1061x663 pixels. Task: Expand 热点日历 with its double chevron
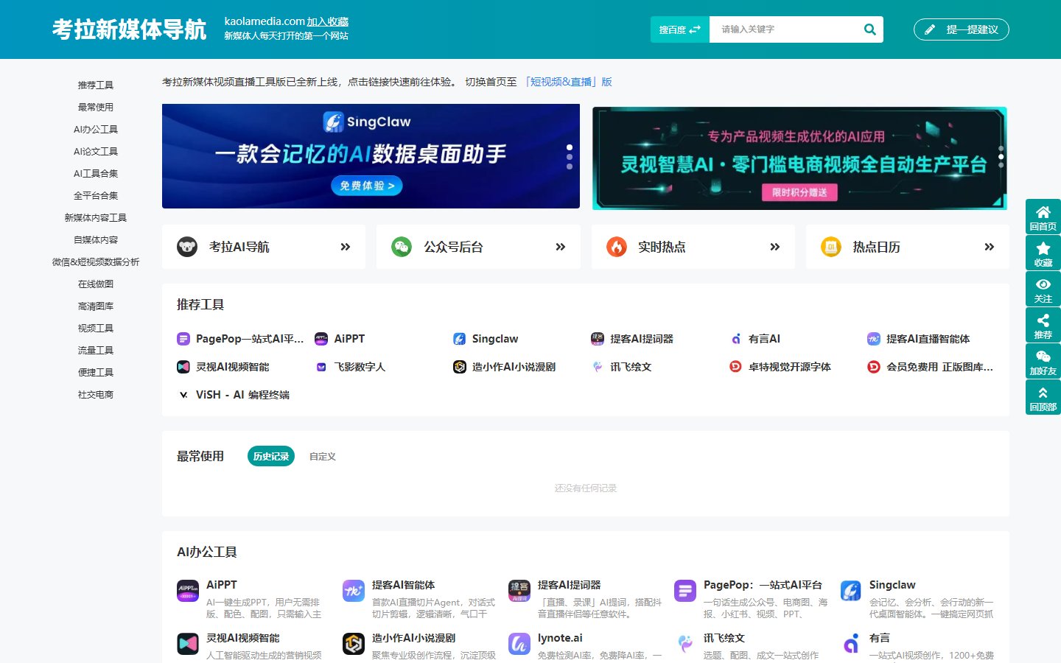(x=990, y=247)
